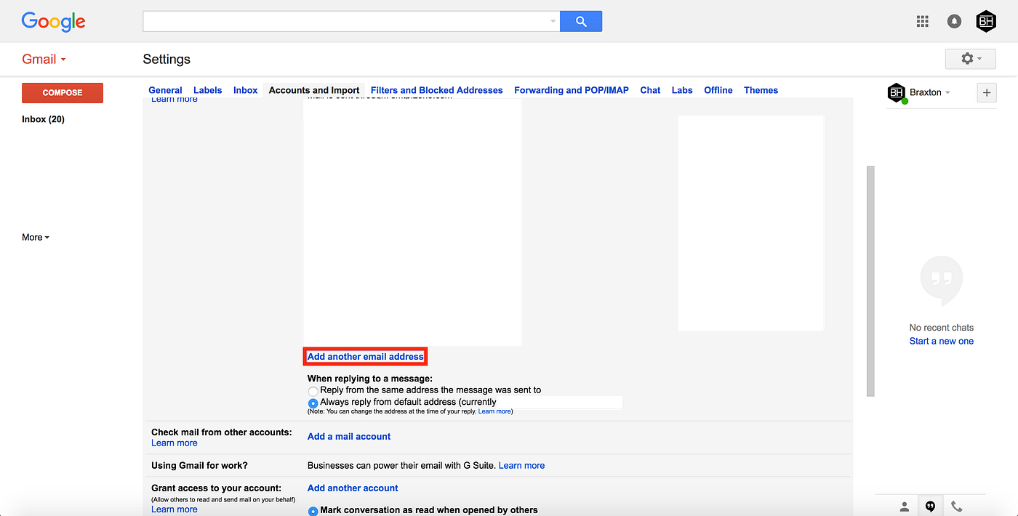Expand the Gmail dropdown
Image resolution: width=1018 pixels, height=516 pixels.
(x=63, y=59)
